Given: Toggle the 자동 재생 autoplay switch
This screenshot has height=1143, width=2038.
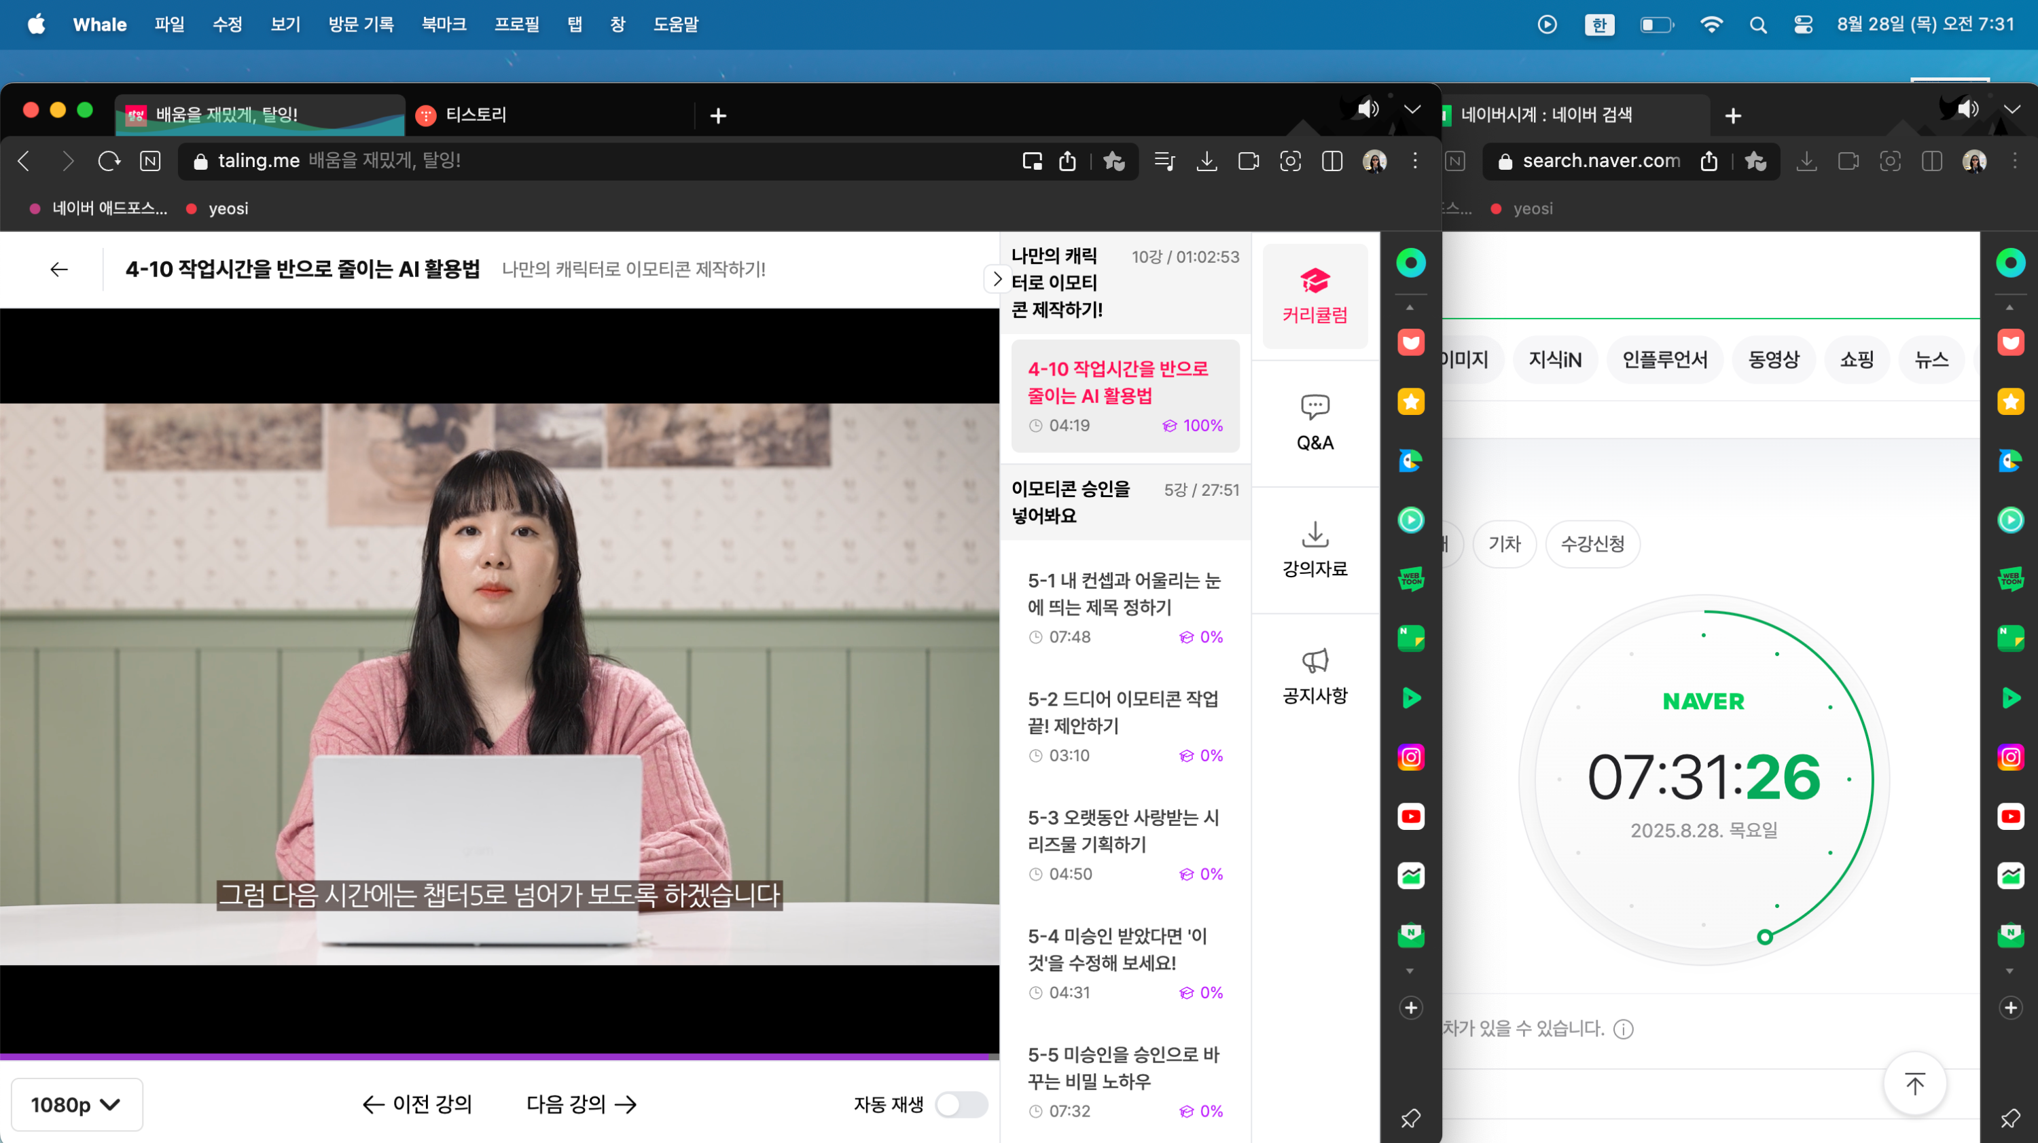Looking at the screenshot, I should coord(961,1104).
